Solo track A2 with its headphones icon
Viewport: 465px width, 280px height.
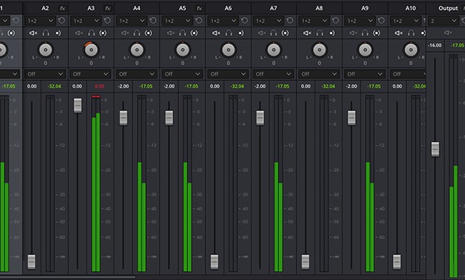(x=46, y=33)
